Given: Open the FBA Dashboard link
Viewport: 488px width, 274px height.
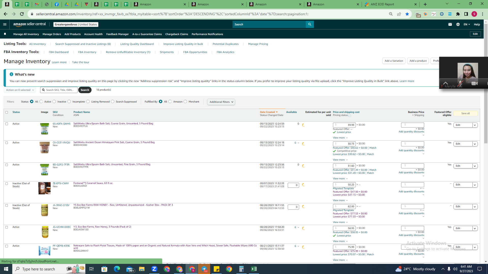Looking at the screenshot, I should point(59,52).
